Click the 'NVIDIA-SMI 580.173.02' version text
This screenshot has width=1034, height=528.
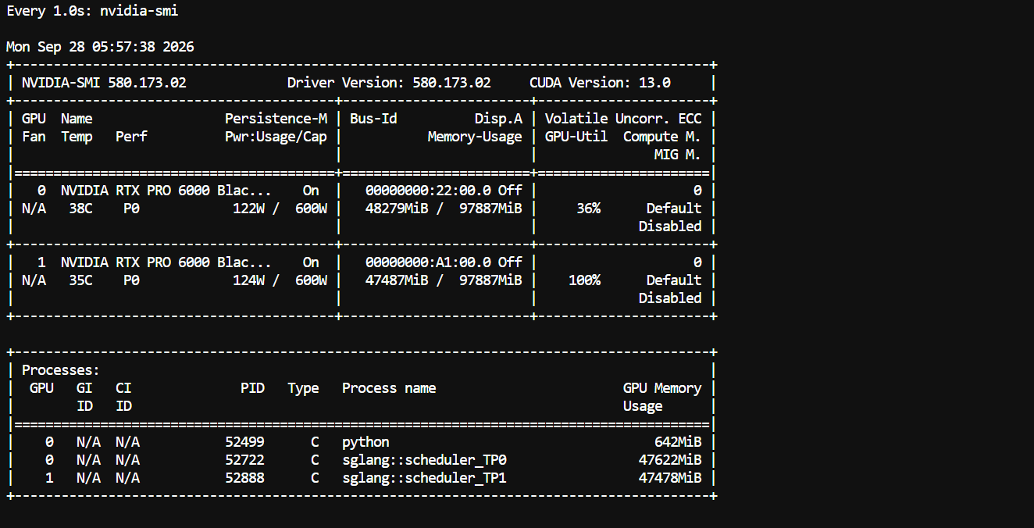[x=104, y=83]
